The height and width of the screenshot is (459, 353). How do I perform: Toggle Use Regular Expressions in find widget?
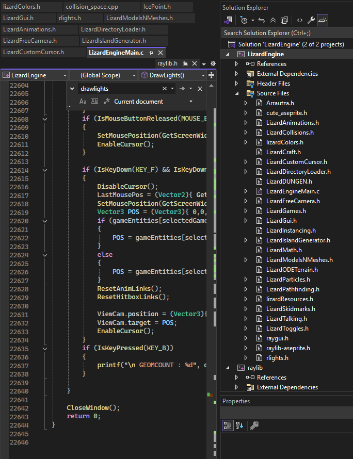(106, 102)
